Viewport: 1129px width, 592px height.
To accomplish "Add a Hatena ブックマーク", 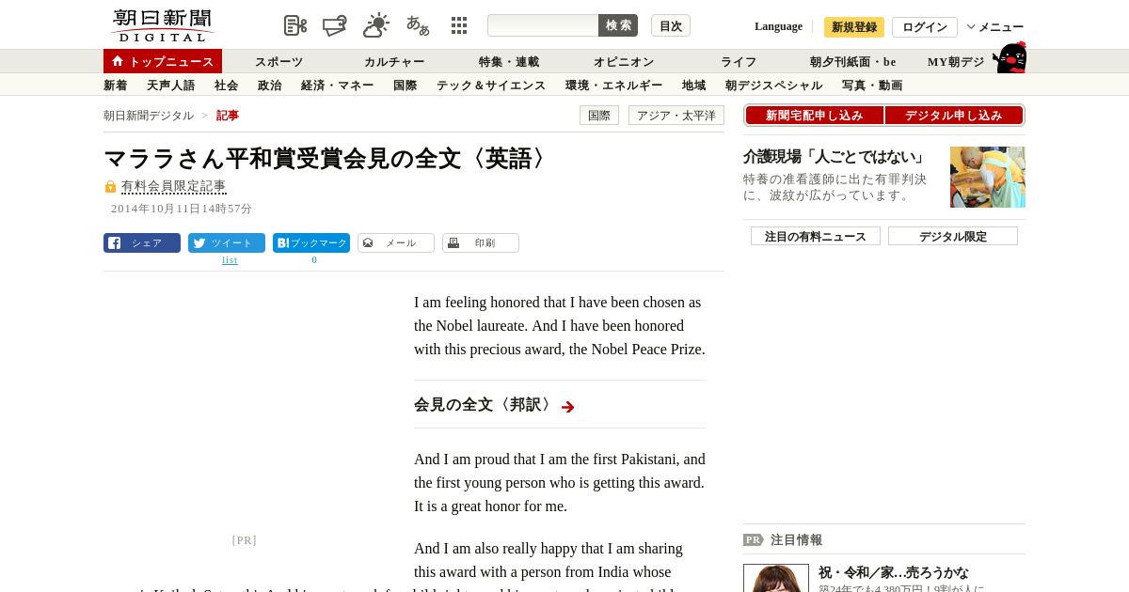I will pos(311,243).
